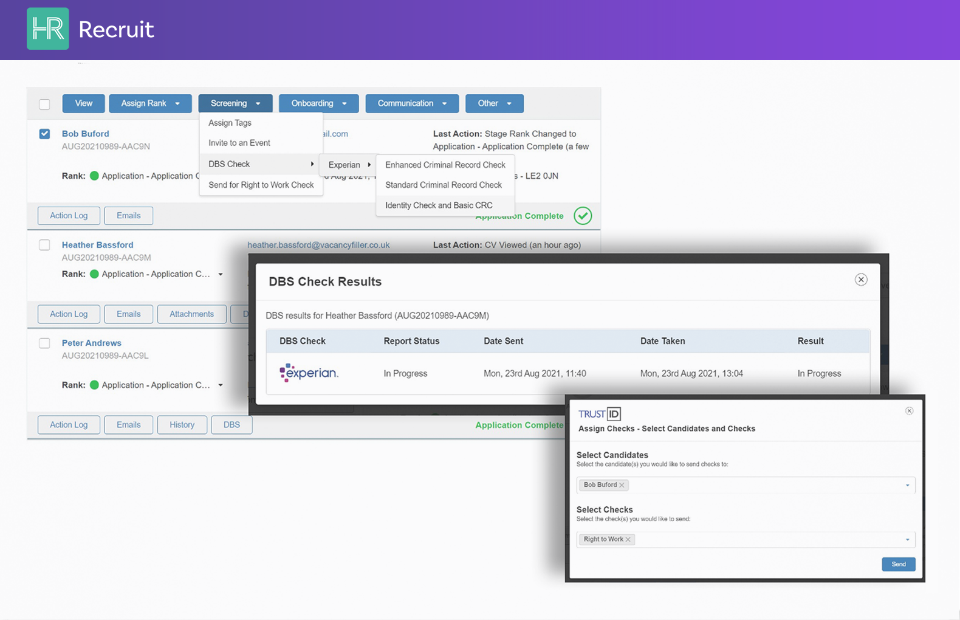
Task: Choose Identity Check and Basic CRC
Action: (445, 205)
